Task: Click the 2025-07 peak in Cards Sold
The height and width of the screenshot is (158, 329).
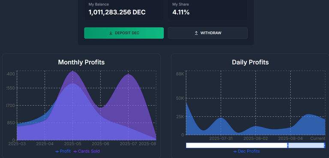Action: pos(128,75)
